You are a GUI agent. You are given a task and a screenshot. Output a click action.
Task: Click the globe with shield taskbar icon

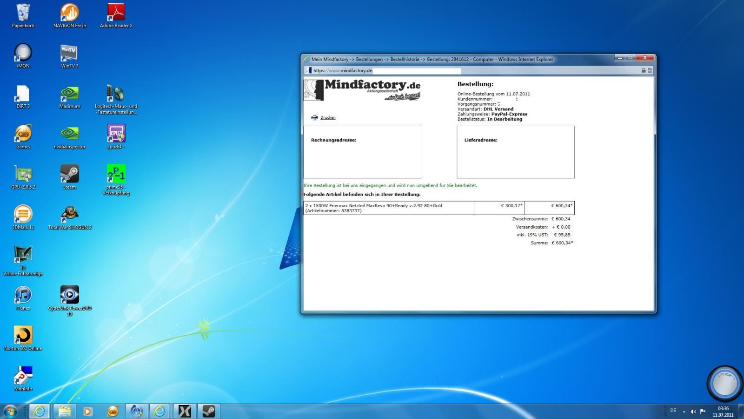click(136, 411)
